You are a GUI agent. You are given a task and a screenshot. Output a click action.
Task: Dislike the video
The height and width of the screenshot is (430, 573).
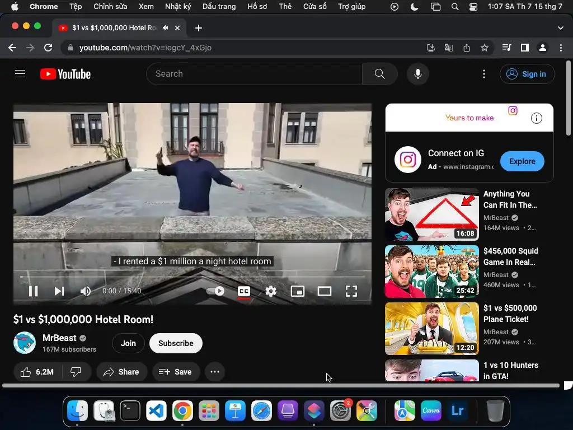(x=76, y=372)
